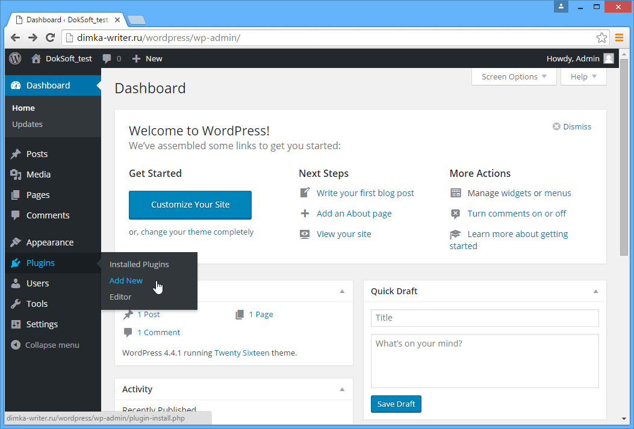Collapse the Quick Draft panel
Viewport: 634px width, 429px height.
(x=595, y=291)
